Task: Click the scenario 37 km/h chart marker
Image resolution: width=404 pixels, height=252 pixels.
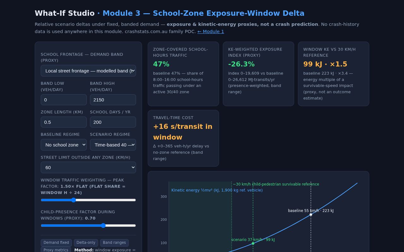Action: click(x=253, y=243)
